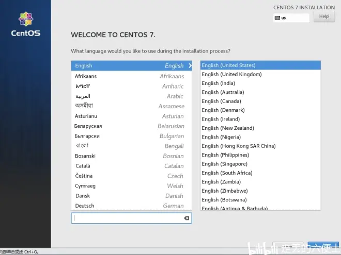The height and width of the screenshot is (255, 341).
Task: Choose English (United Kingdom) locale
Action: 260,74
